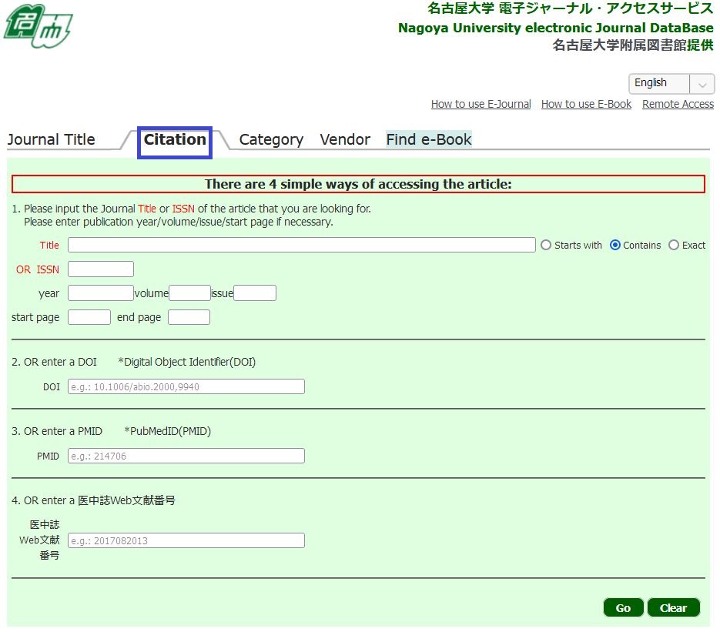Open the Vendor tab
Viewport: 720px width, 632px height.
[x=345, y=139]
